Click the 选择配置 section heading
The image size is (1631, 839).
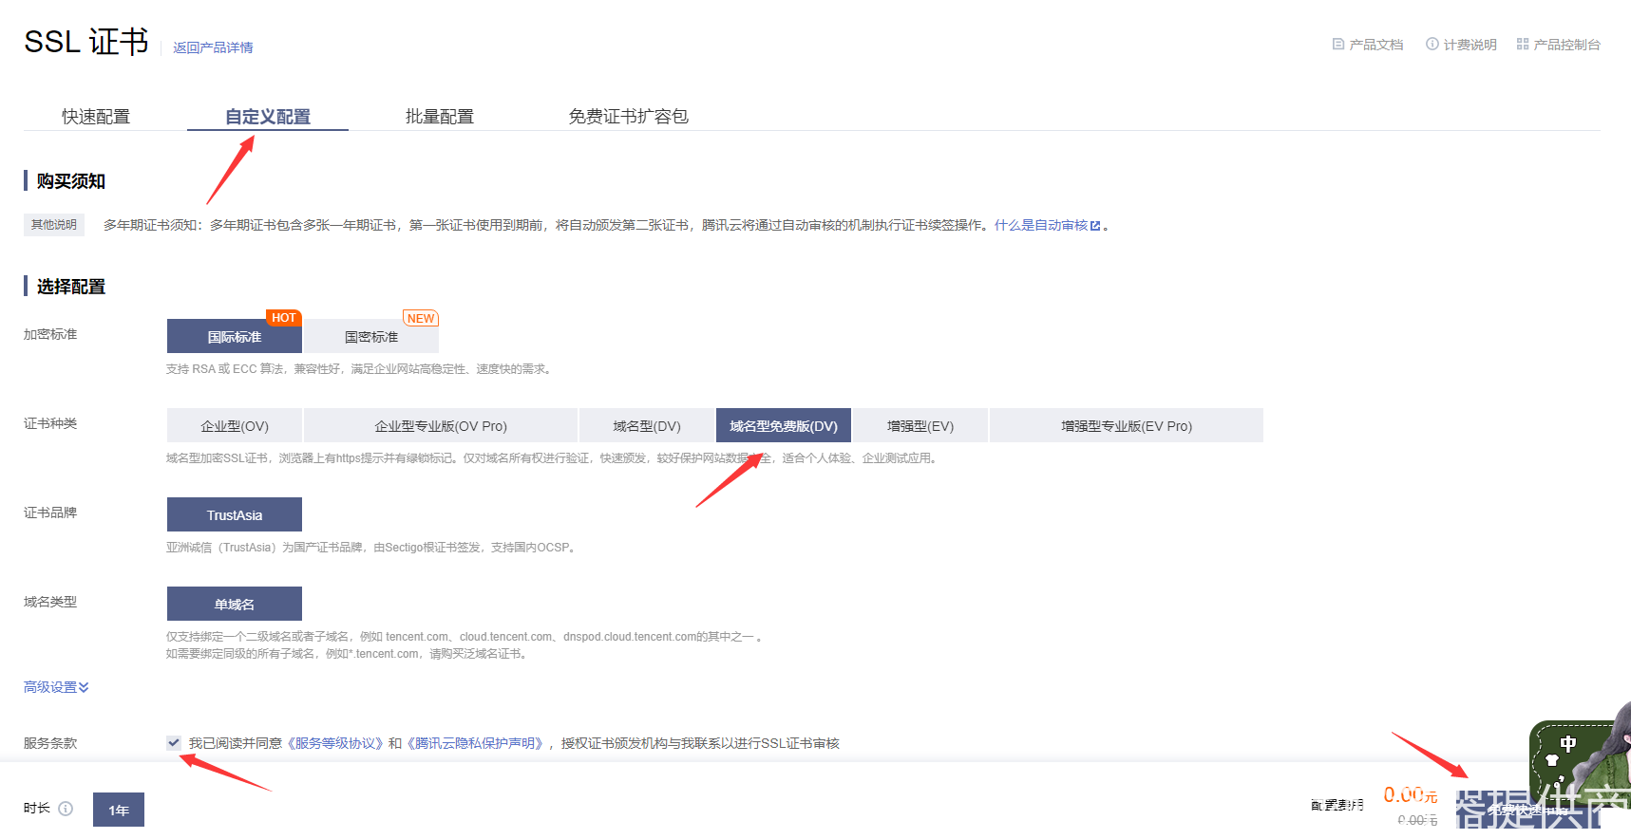pos(71,287)
